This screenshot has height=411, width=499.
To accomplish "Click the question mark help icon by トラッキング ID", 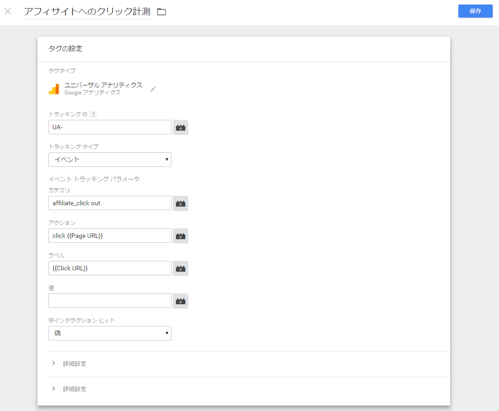I will 93,114.
